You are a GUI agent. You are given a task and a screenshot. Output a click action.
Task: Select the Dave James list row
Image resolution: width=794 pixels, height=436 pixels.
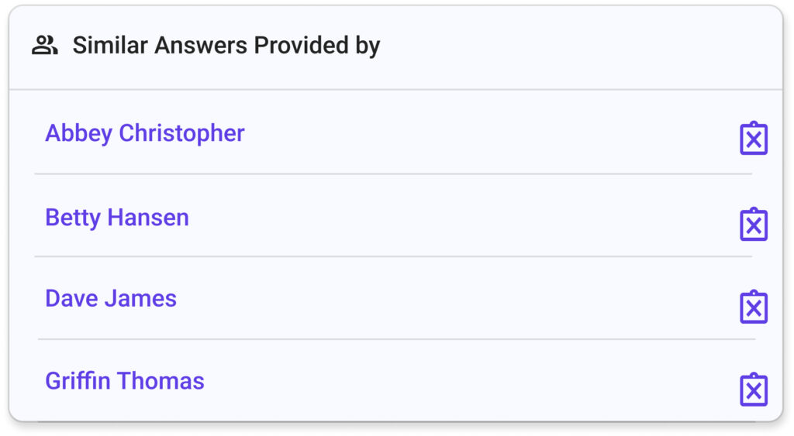coord(396,298)
